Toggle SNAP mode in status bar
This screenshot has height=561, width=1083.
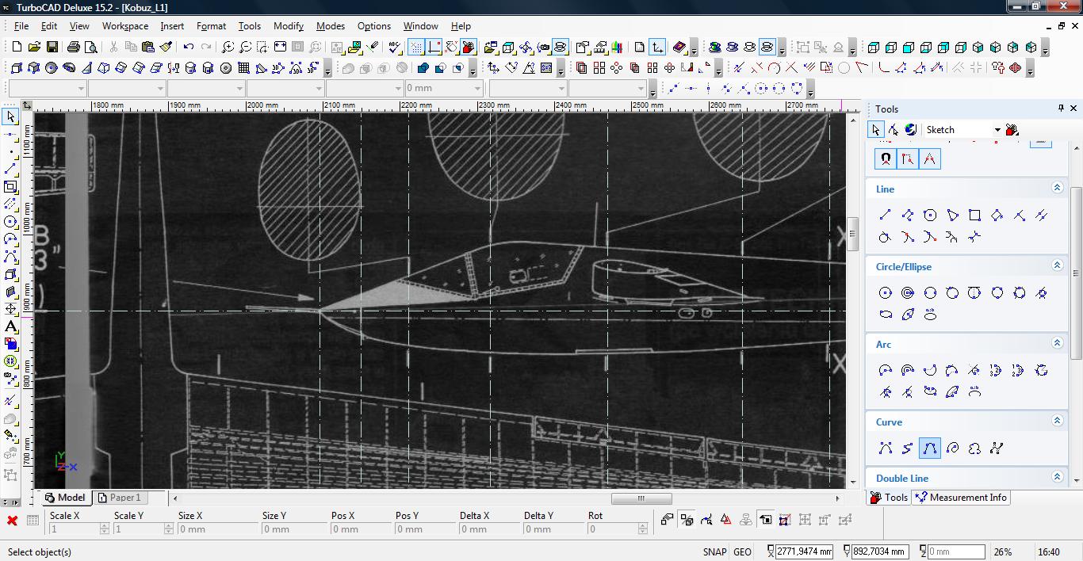[714, 552]
